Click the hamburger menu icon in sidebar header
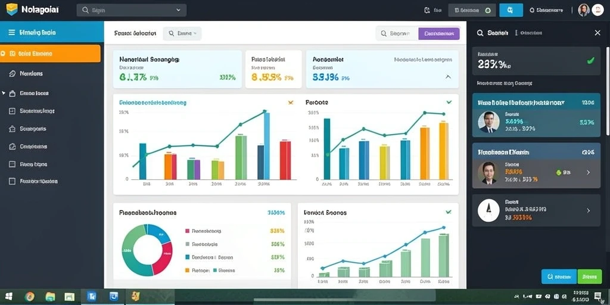 (x=12, y=32)
